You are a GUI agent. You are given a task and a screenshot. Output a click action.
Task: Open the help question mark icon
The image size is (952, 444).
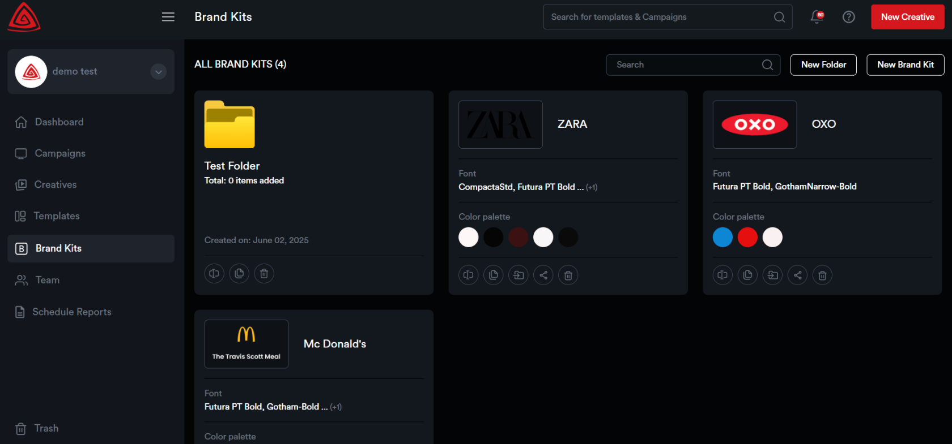coord(849,17)
